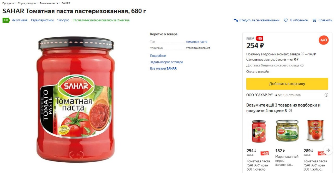Open the pickled jalapeño pepper thumbnail
This screenshot has width=334, height=173.
point(287,131)
